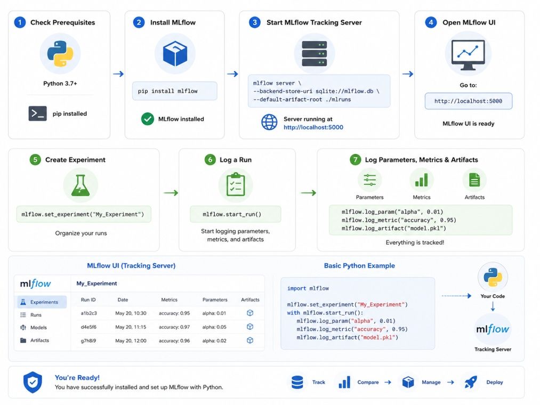This screenshot has height=405, width=540.
Task: Click the Basic Python Example heading
Action: click(x=359, y=265)
